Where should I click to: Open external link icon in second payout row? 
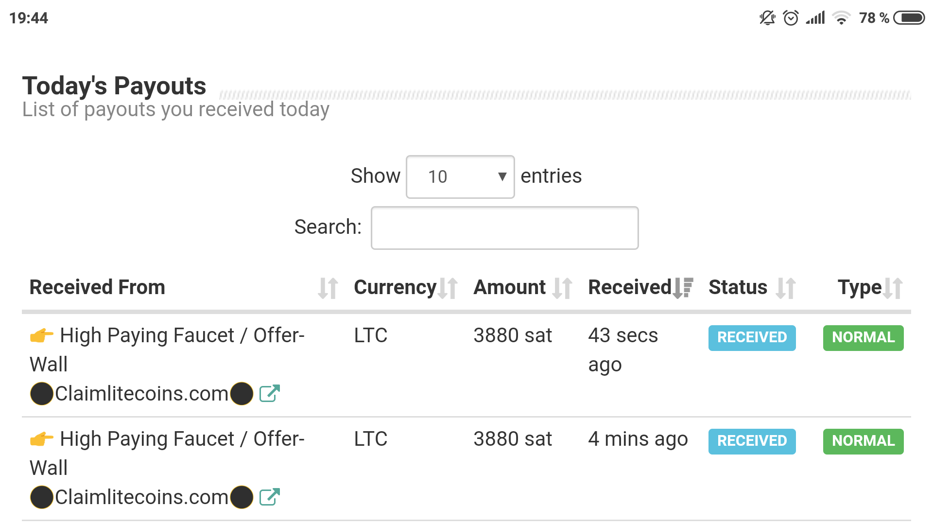point(270,497)
